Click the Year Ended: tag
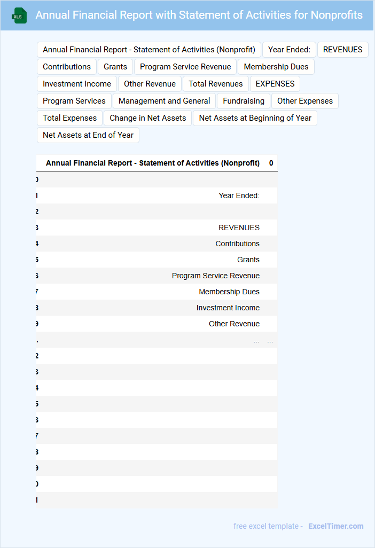This screenshot has height=548, width=375. point(289,50)
